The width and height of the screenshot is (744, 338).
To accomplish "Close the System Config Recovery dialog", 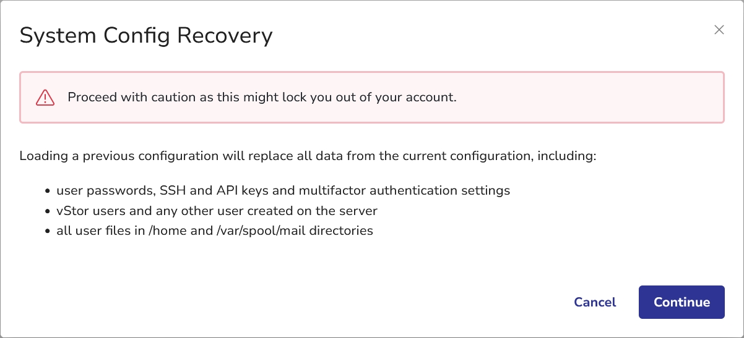I will (719, 30).
